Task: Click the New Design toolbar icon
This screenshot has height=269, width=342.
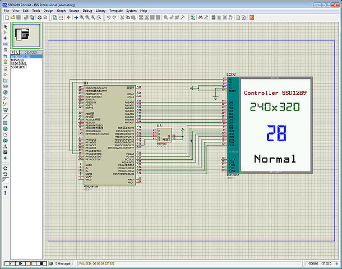Action: pos(7,17)
